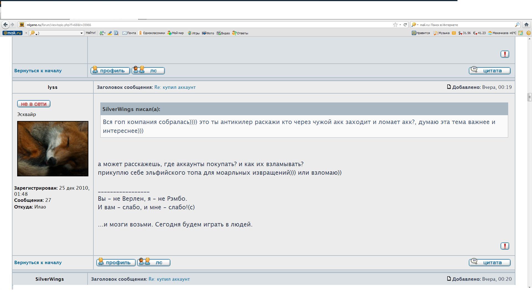Open the Почта mail toolbar shortcut

(x=129, y=33)
